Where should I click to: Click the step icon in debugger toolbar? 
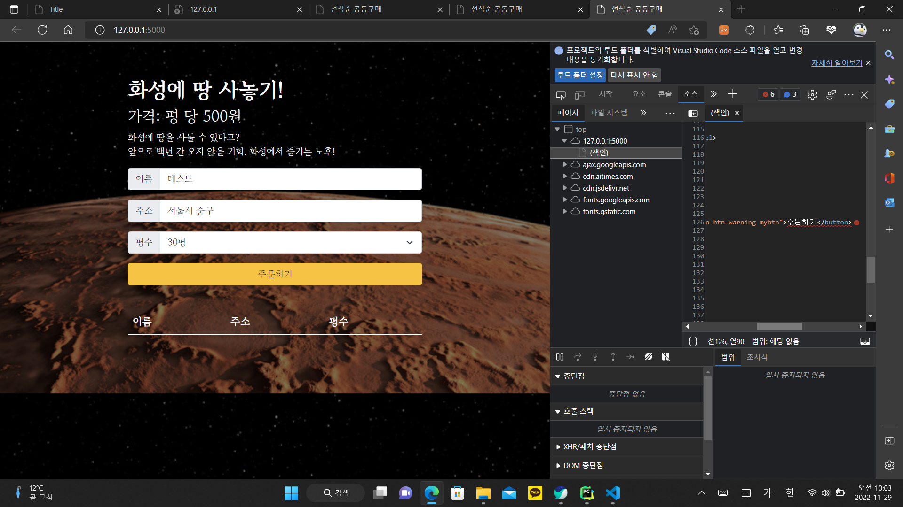tap(631, 357)
